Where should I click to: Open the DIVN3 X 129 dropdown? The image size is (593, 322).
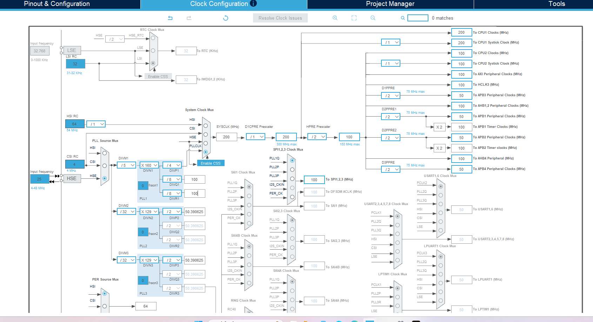149,260
